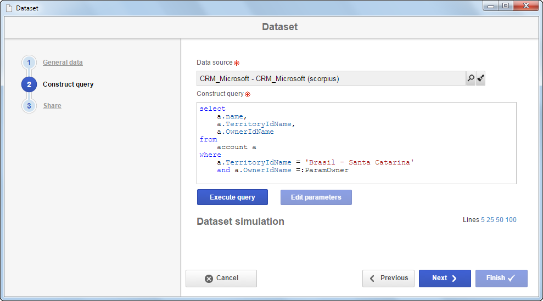543x301 pixels.
Task: Show 50 lines in simulation
Action: click(500, 220)
